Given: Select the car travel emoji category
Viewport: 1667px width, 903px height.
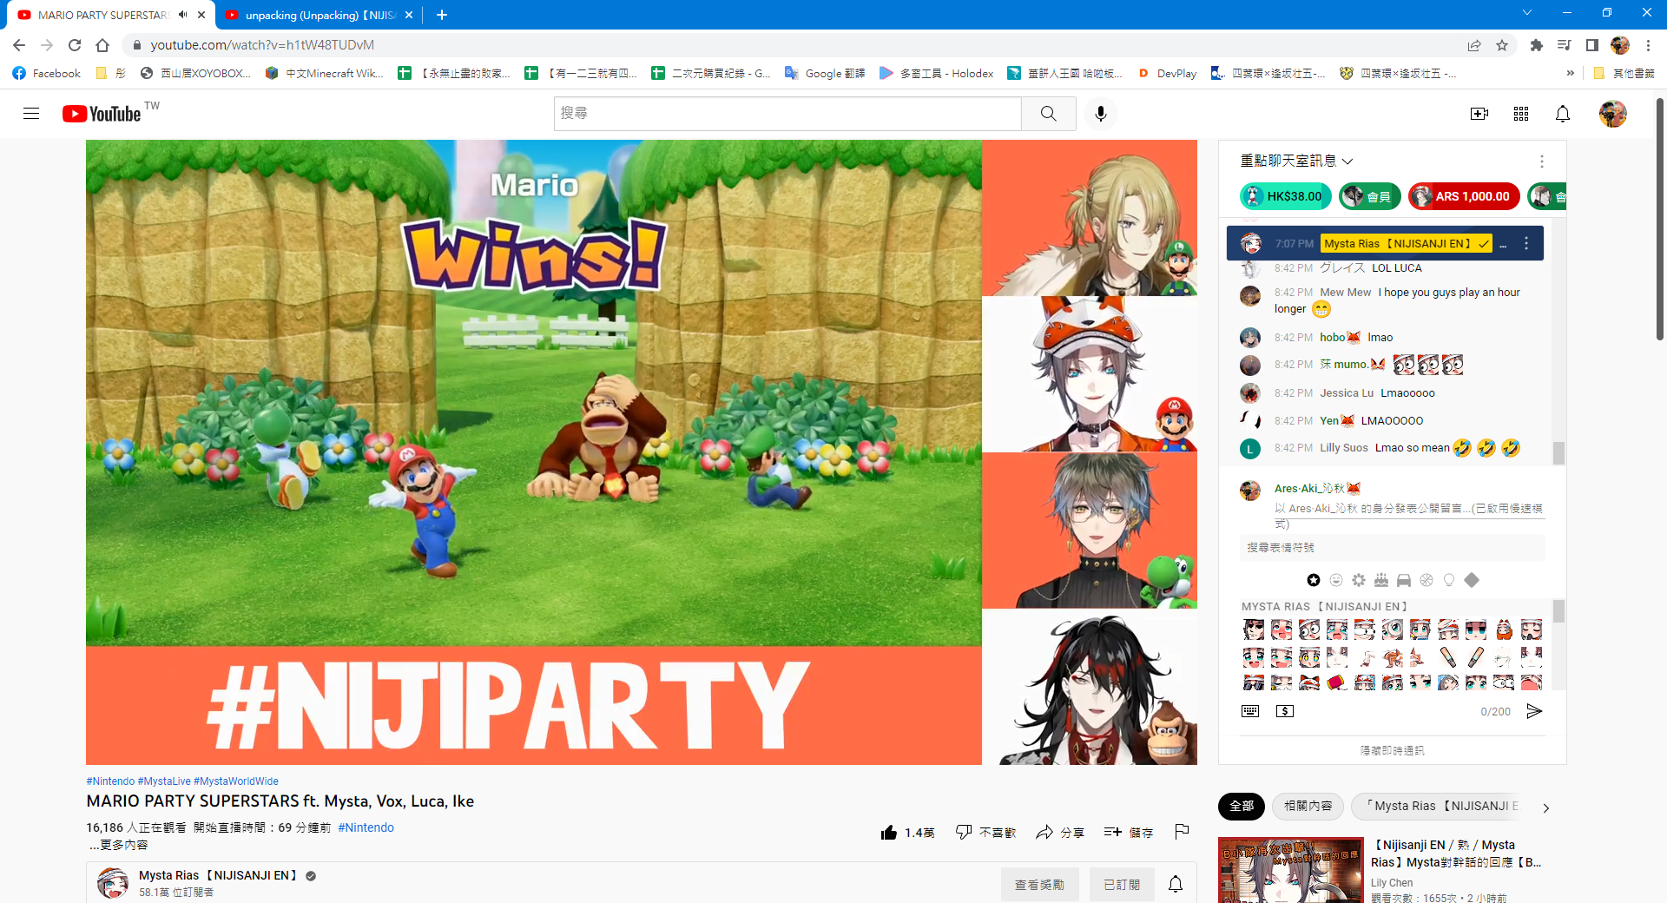Looking at the screenshot, I should point(1404,580).
